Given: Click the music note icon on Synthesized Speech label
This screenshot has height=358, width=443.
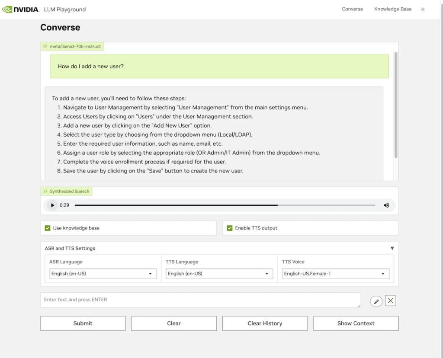Looking at the screenshot, I should (x=46, y=191).
